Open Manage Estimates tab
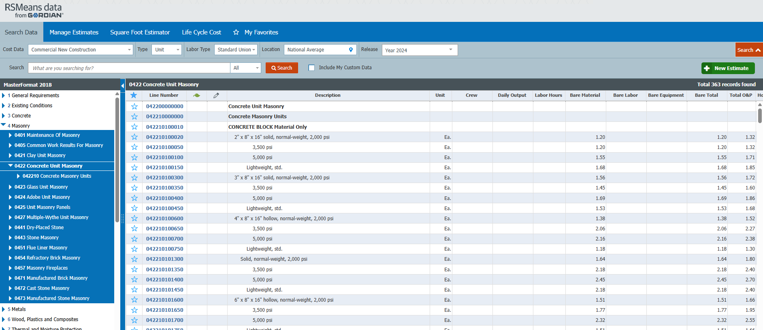 [74, 32]
